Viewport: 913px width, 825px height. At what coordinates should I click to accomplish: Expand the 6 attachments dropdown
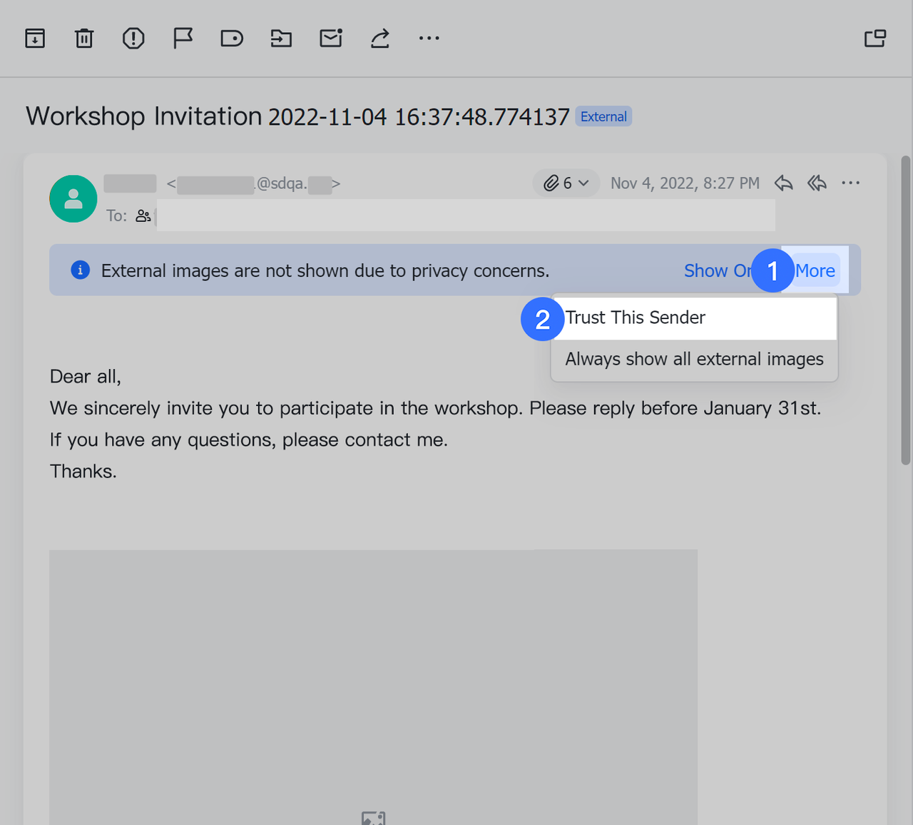[566, 183]
